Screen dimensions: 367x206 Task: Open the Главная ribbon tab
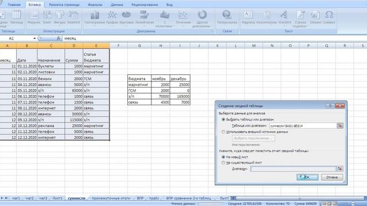click(x=14, y=5)
